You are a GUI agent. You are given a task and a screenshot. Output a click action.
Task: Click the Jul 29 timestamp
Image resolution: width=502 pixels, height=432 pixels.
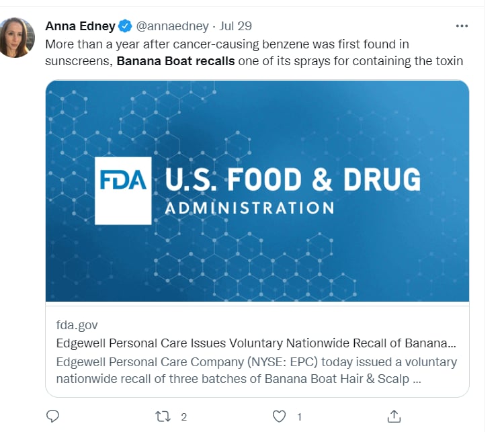pos(236,26)
